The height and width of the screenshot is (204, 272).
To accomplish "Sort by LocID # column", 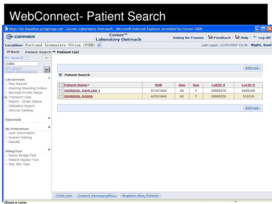I will click(248, 85).
